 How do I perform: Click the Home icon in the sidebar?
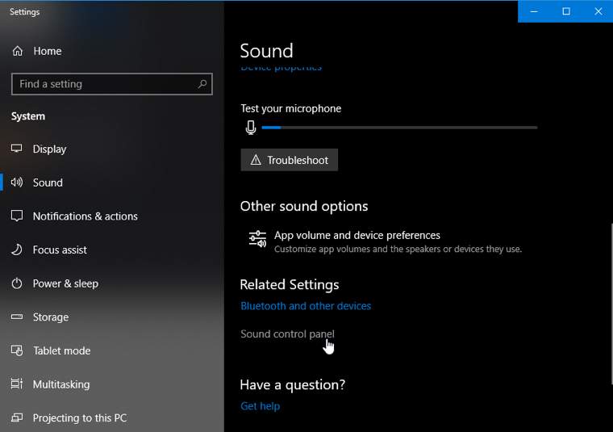[17, 51]
